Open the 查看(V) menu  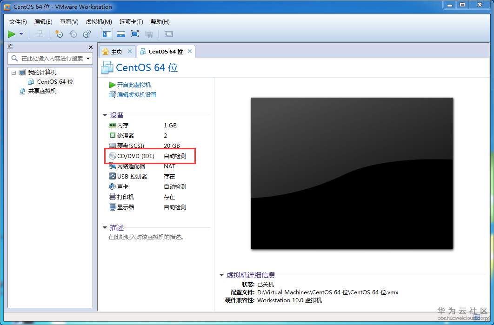click(69, 22)
